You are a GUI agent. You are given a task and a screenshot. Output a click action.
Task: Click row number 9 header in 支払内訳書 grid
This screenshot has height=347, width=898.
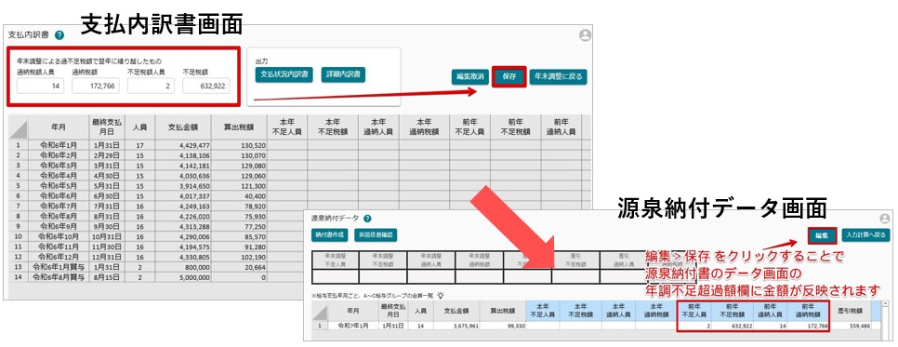[x=19, y=226]
